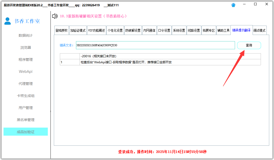
Task: Select 卡密生成组 in the sidebar
Action: click(x=25, y=96)
